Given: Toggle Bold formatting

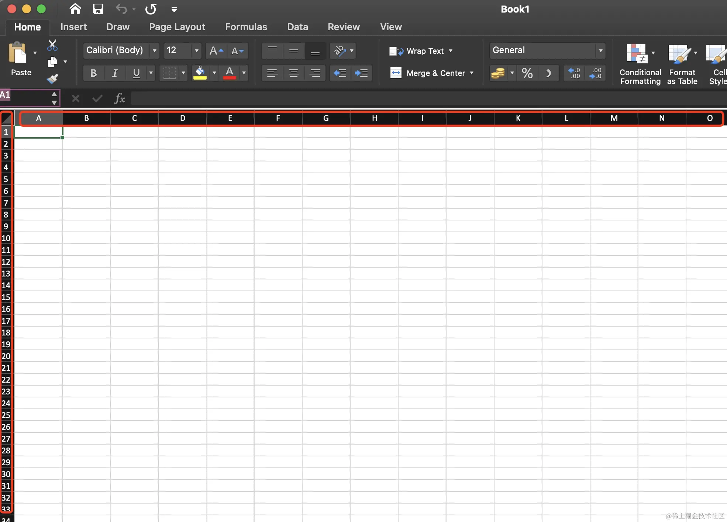Looking at the screenshot, I should [93, 73].
